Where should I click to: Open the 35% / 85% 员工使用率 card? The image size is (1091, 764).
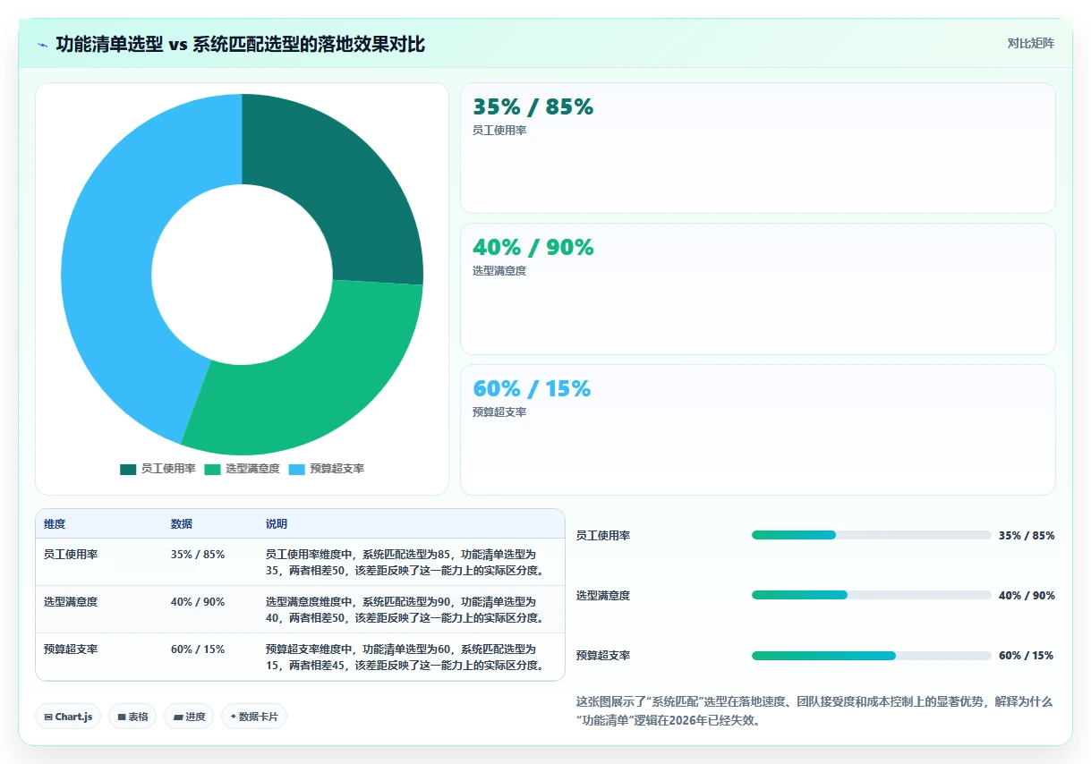757,148
